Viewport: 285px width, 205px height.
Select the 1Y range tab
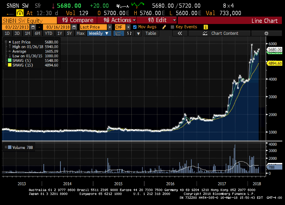pyautogui.click(x=60, y=33)
